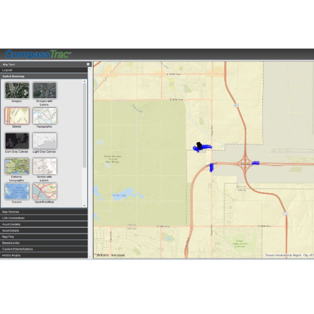The image size is (314, 314).
Task: Select the Oceans basemap thumbnail
Action: 17,191
